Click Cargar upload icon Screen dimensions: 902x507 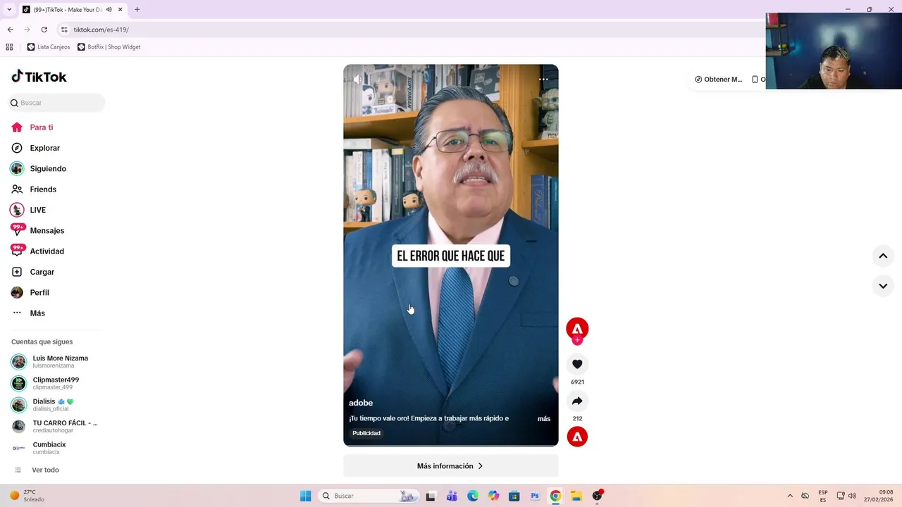pyautogui.click(x=17, y=272)
